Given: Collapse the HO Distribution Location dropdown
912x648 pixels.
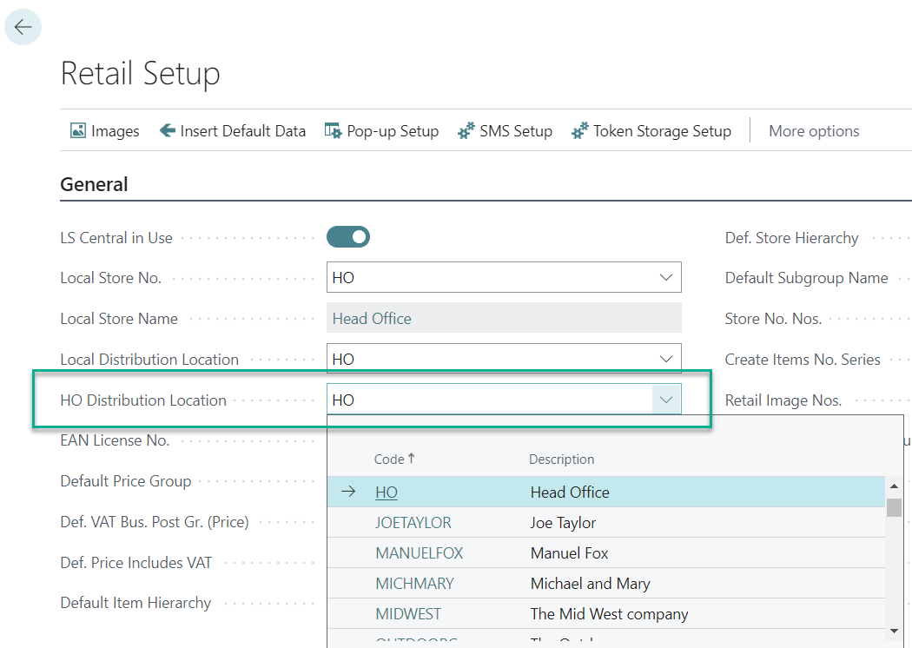Looking at the screenshot, I should (666, 400).
